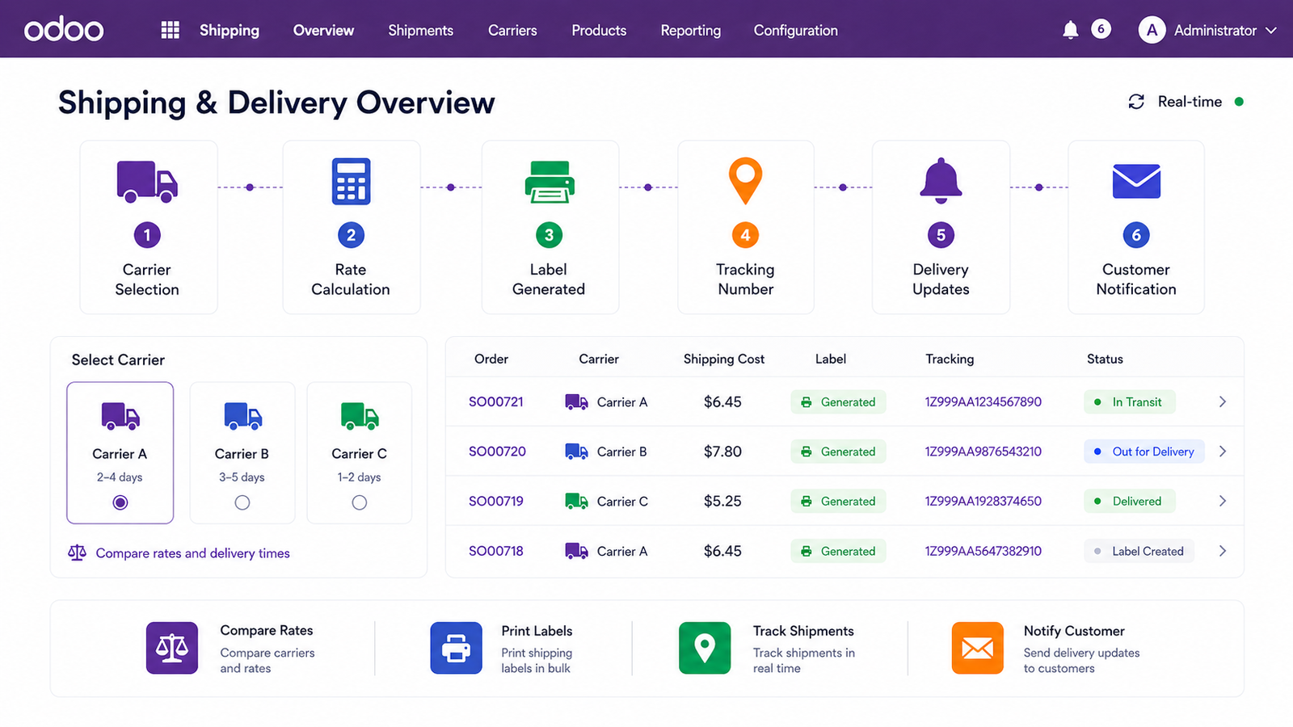
Task: Click the scales icon beside Compare rates link
Action: pos(77,553)
